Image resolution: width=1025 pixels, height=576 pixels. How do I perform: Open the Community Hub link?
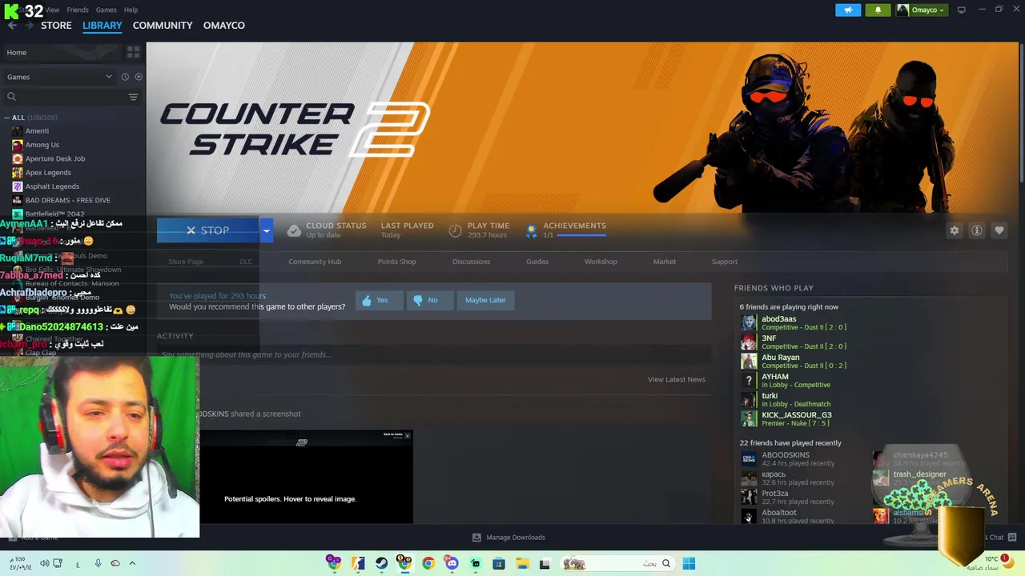[315, 262]
